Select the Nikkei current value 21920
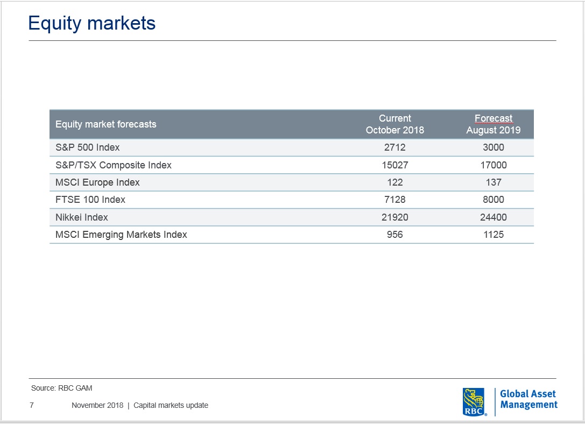The image size is (585, 424). pos(394,217)
